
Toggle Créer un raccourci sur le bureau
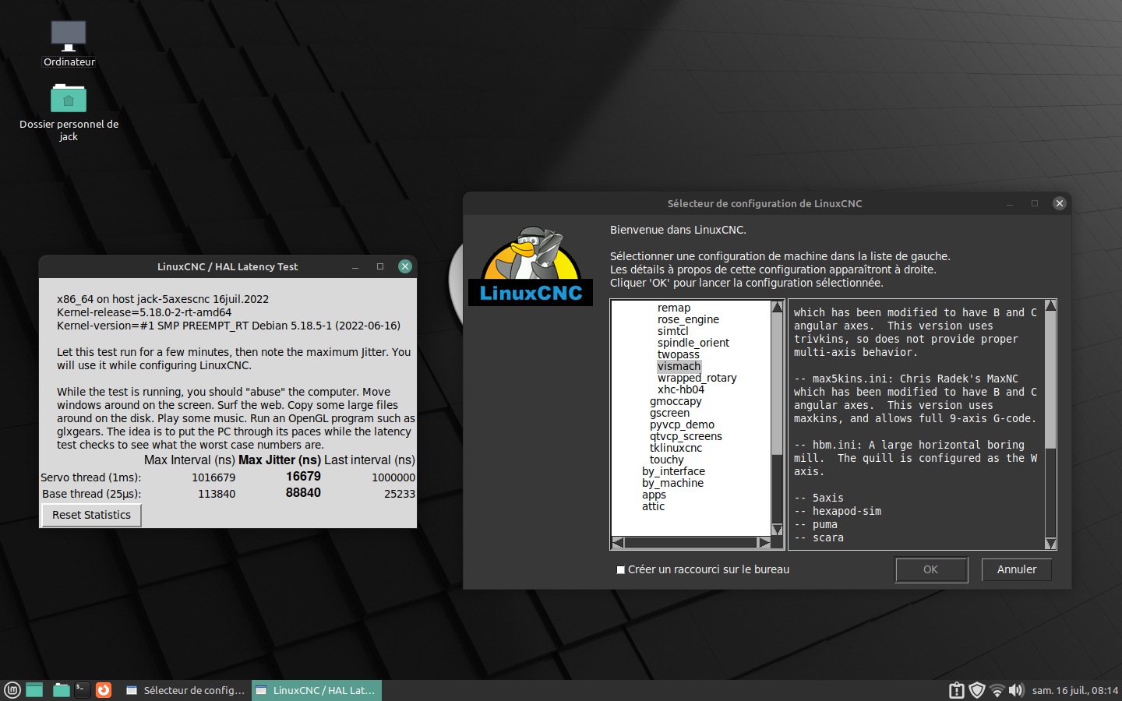point(621,570)
